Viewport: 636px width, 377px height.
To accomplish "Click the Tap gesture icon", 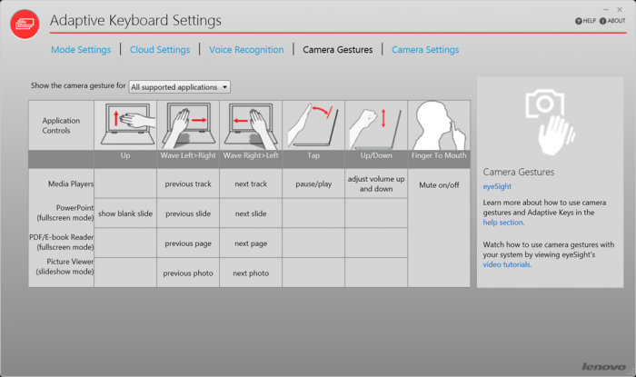I will pyautogui.click(x=313, y=125).
